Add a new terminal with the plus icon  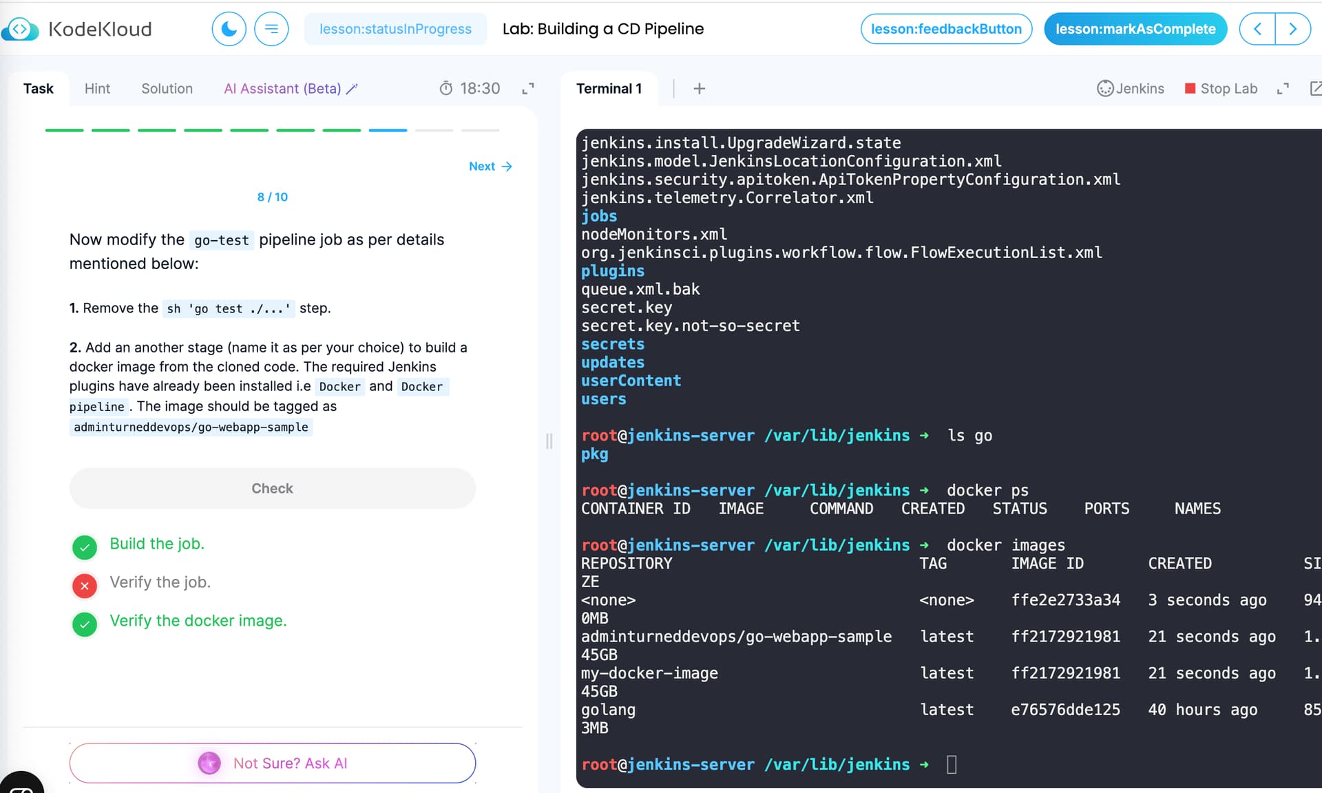(699, 88)
